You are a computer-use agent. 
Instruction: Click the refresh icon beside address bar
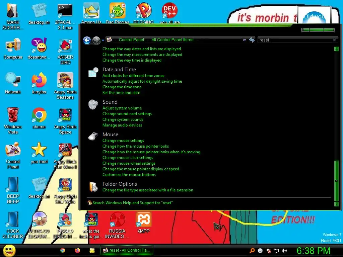(x=252, y=40)
